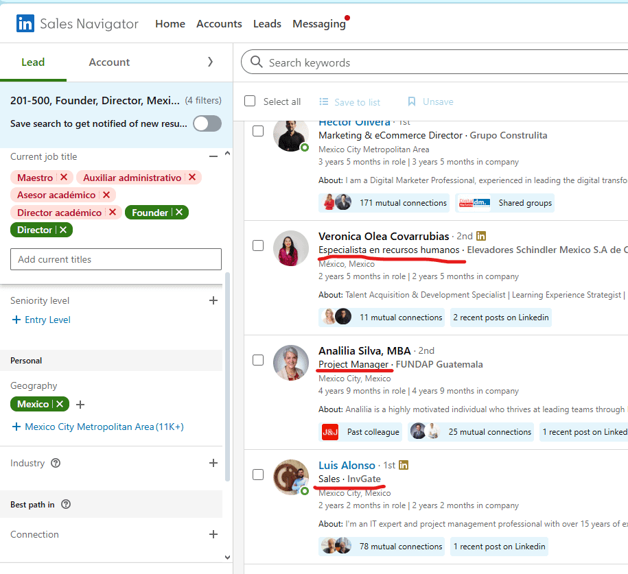The width and height of the screenshot is (628, 574).
Task: Expand the Industry filter
Action: [x=213, y=463]
